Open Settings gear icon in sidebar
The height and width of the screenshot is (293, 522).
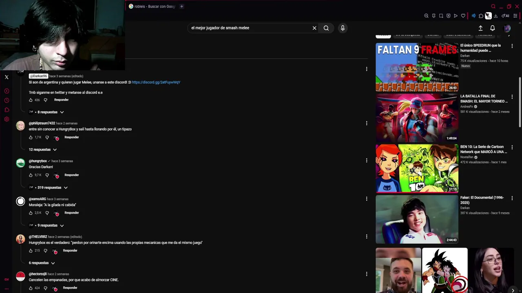click(x=7, y=119)
